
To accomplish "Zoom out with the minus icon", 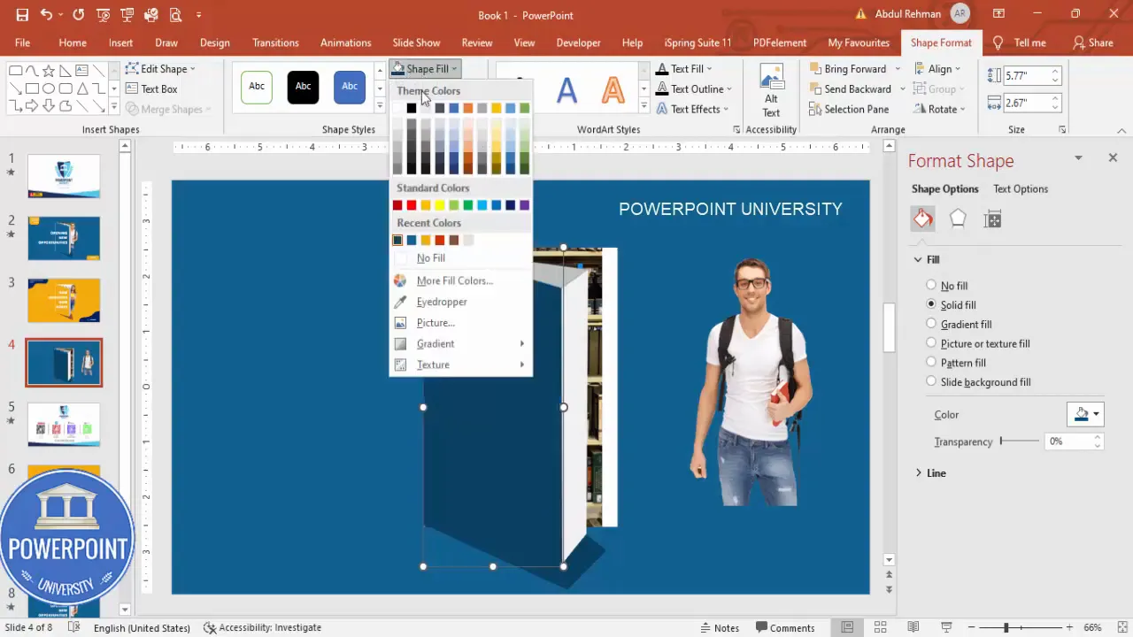I will pos(971,627).
